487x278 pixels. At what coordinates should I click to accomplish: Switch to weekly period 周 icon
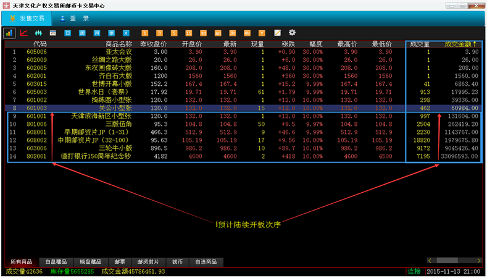(82, 33)
